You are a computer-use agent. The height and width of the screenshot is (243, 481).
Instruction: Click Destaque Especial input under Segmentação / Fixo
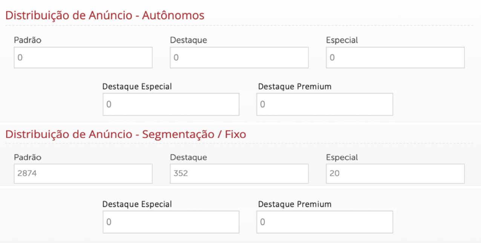pos(171,222)
